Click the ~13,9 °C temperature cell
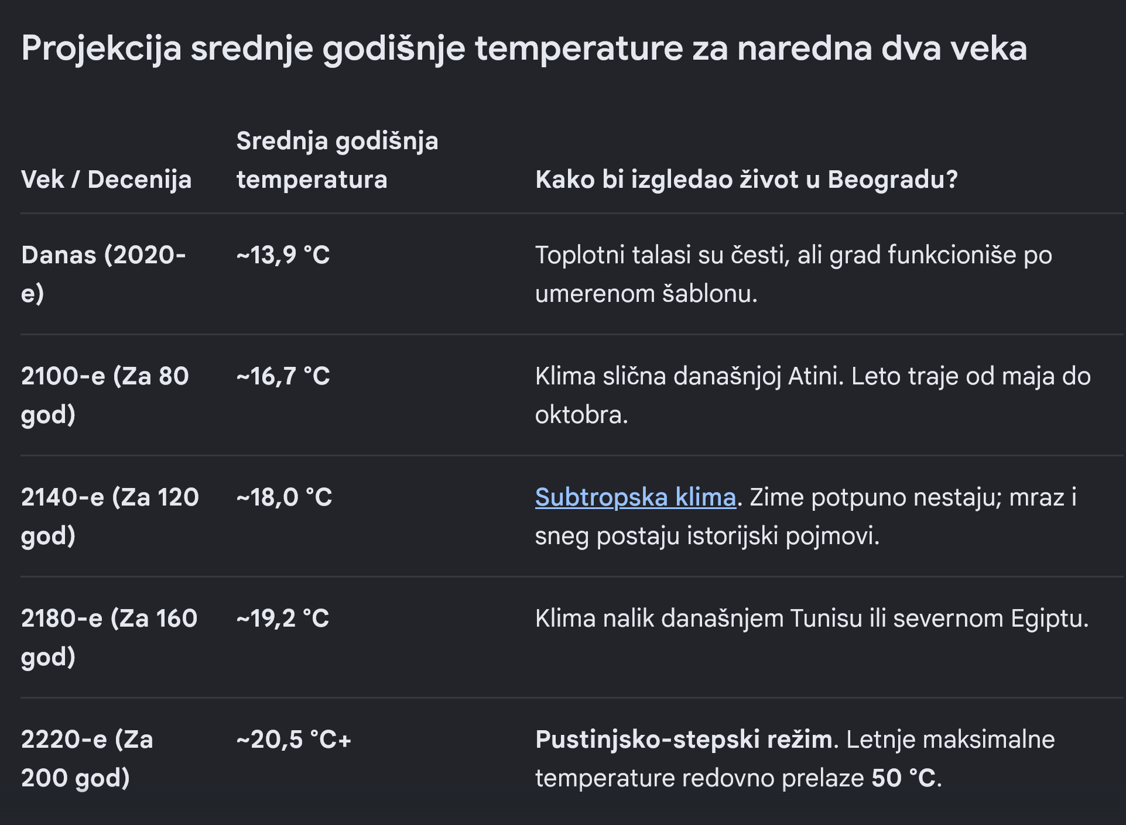 point(283,255)
